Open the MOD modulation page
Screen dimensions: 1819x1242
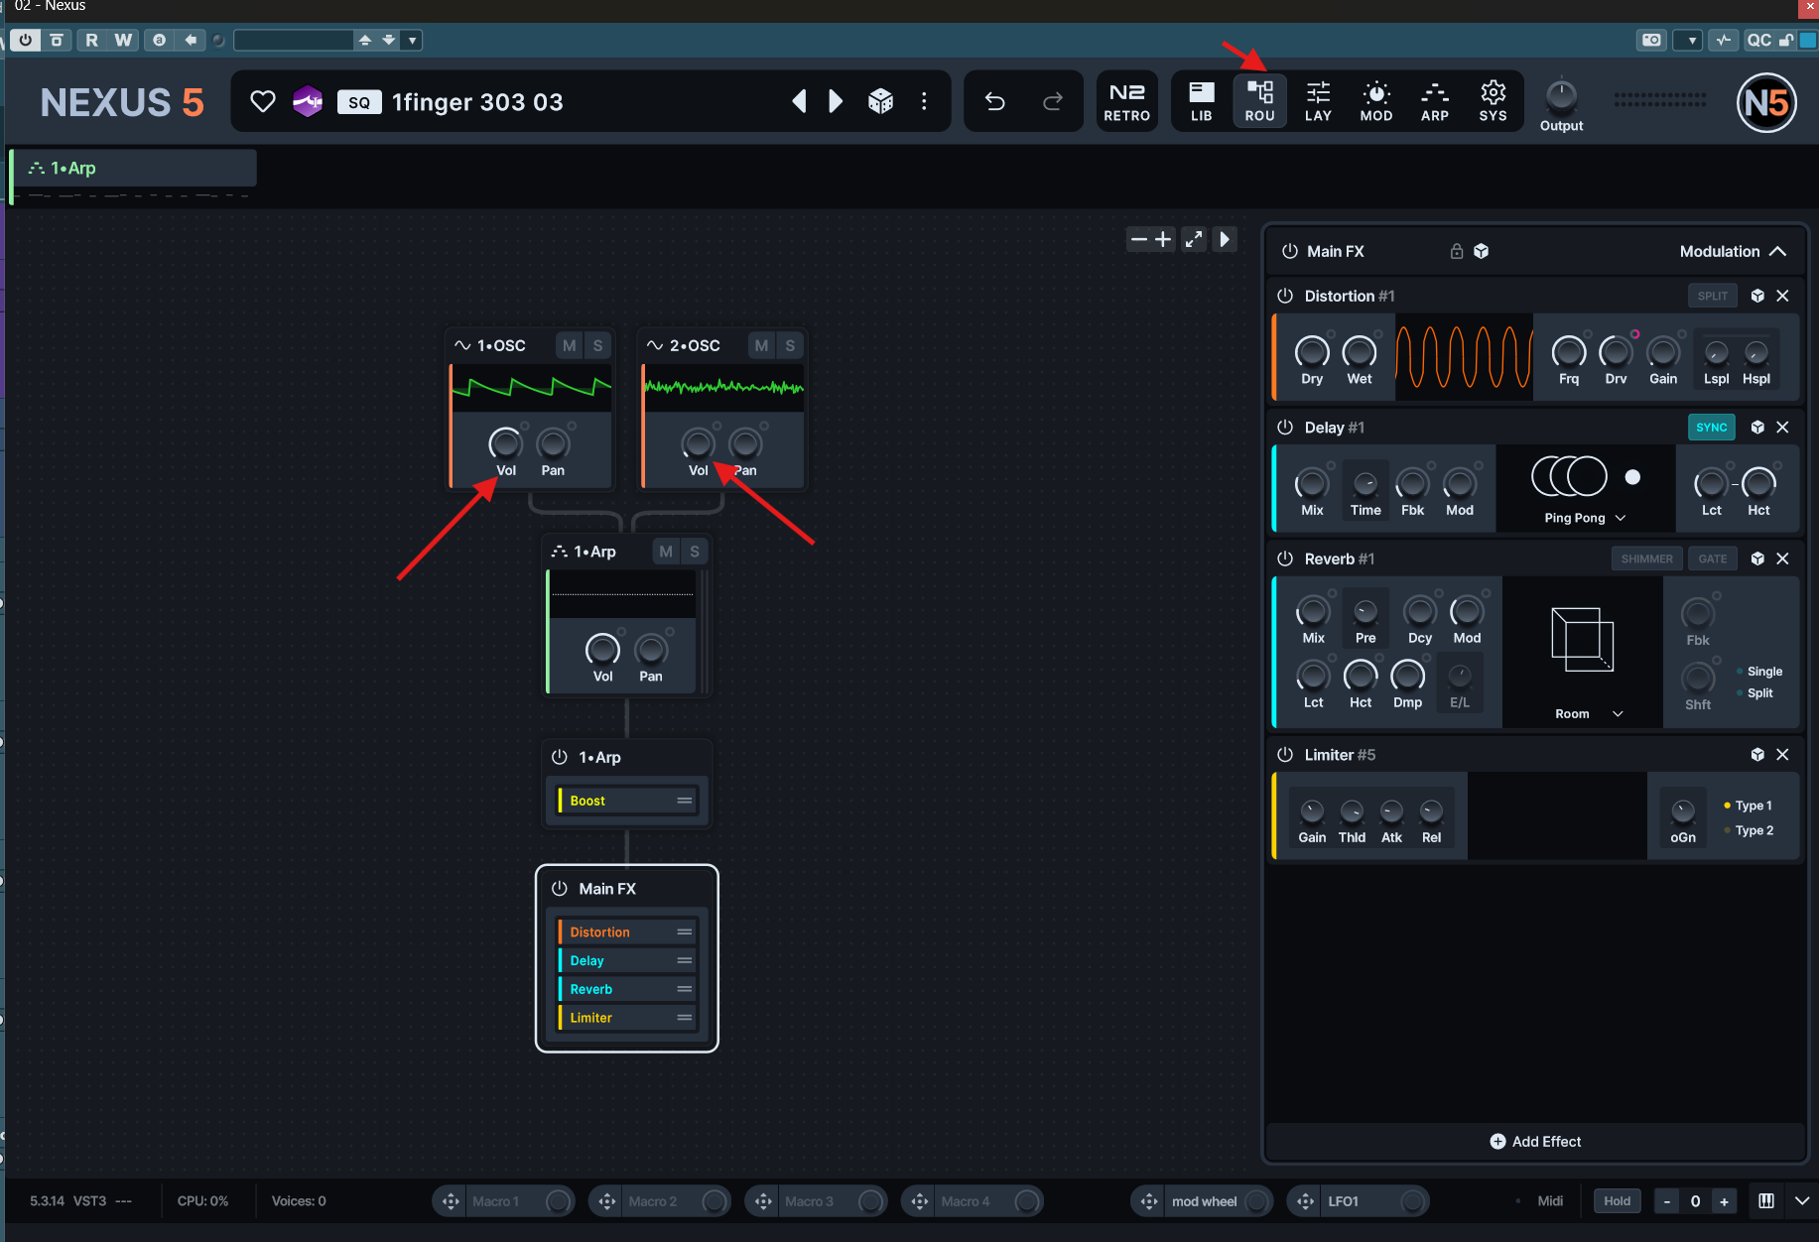tap(1375, 101)
